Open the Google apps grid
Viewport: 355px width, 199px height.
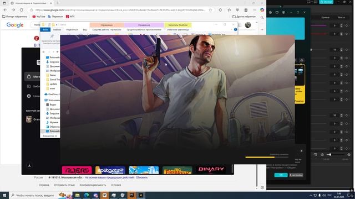click(240, 25)
